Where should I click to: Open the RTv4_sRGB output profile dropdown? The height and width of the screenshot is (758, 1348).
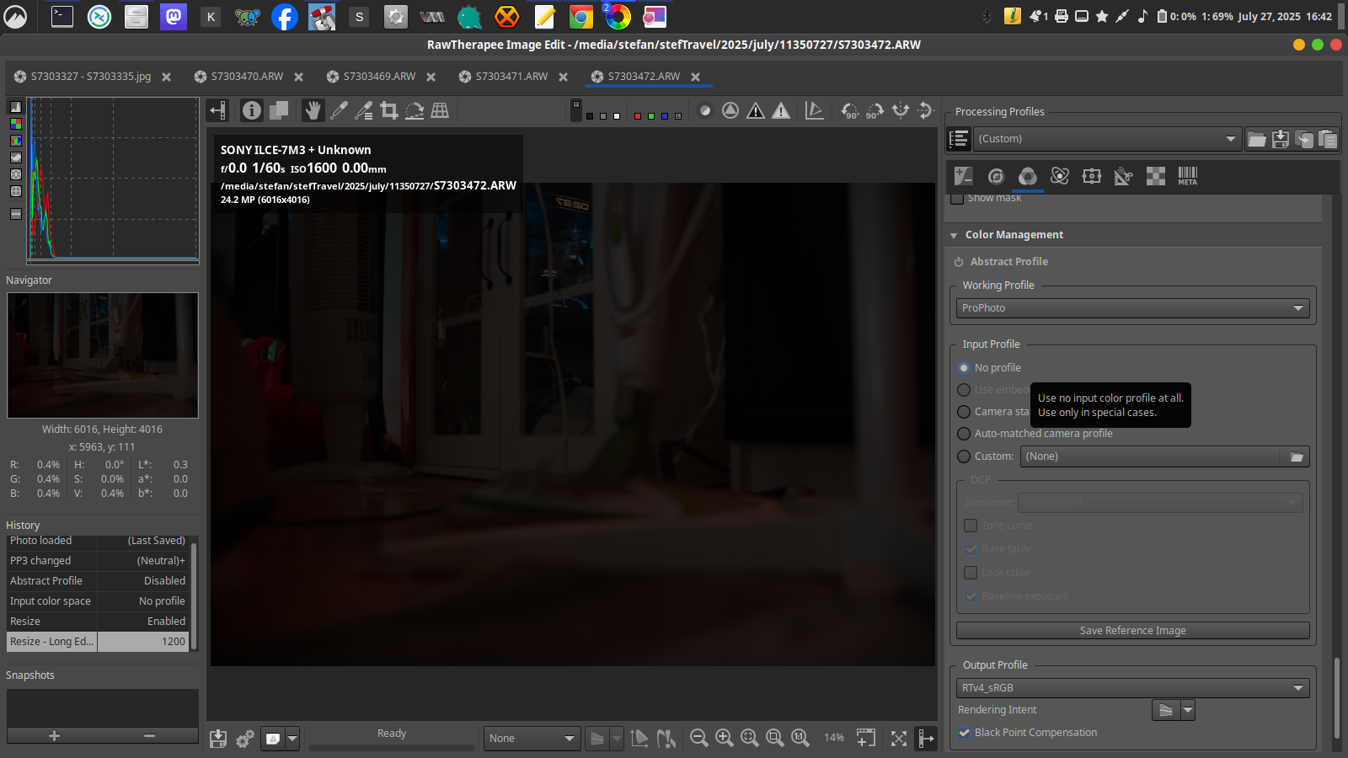pyautogui.click(x=1132, y=688)
